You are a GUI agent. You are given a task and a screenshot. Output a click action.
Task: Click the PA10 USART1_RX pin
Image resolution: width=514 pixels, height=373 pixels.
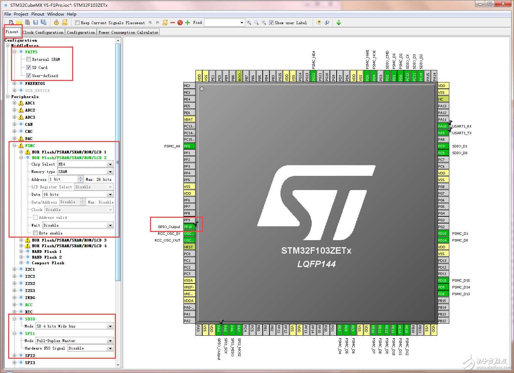point(442,126)
